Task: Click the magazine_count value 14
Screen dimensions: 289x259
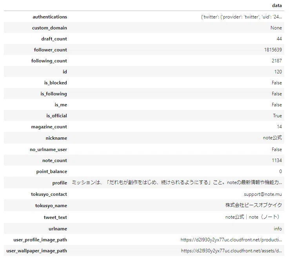Action: tap(279, 127)
